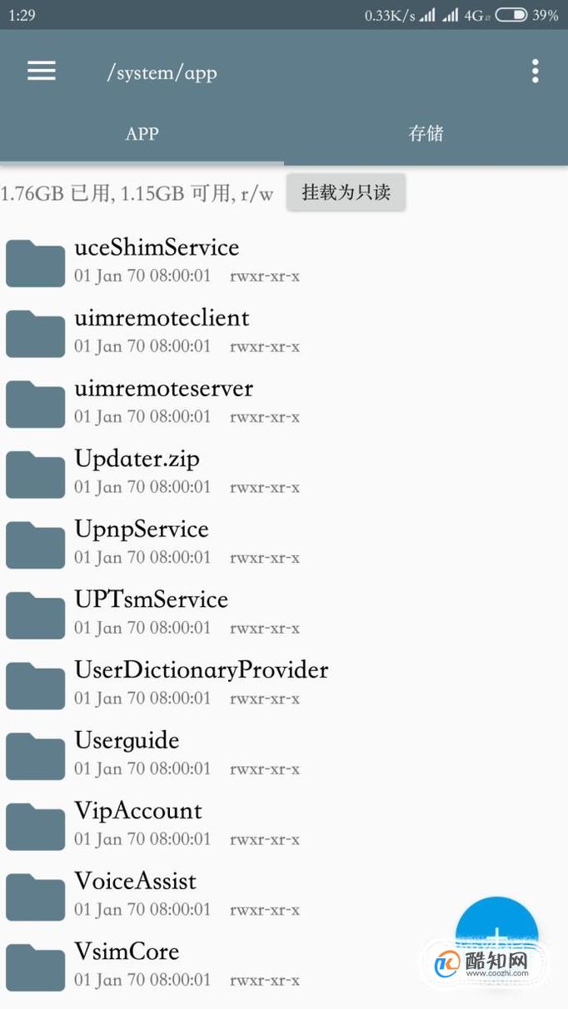Click the battery icon in status bar

pyautogui.click(x=511, y=15)
